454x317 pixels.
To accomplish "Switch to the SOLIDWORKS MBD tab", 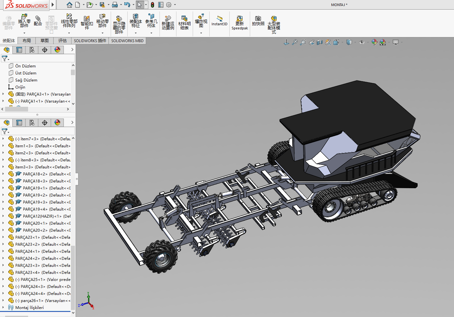I will (127, 41).
